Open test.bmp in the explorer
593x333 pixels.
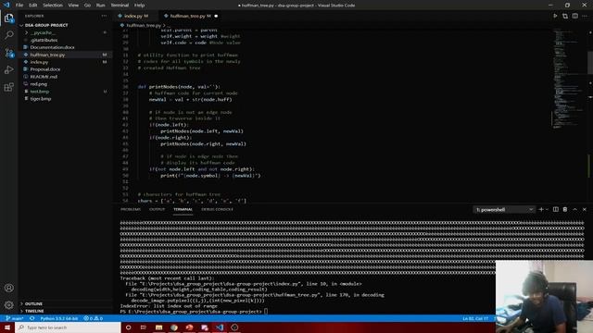coord(40,92)
